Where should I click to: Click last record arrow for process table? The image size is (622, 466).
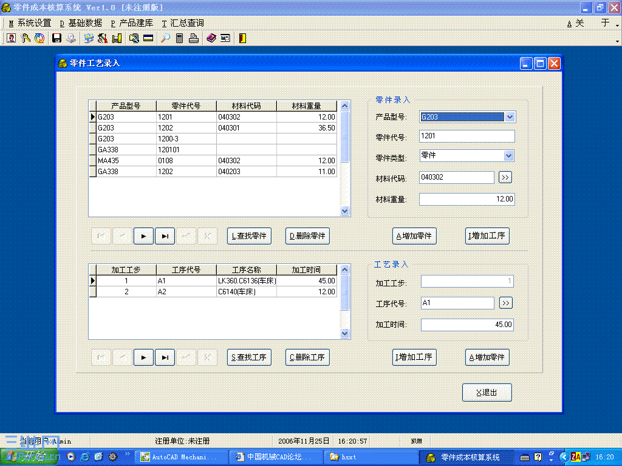165,357
